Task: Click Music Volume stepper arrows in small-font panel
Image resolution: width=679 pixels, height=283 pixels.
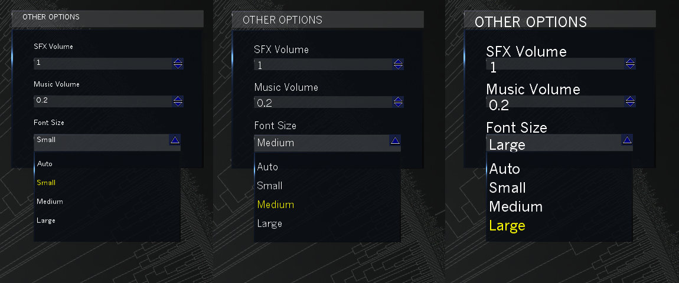Action: click(178, 101)
